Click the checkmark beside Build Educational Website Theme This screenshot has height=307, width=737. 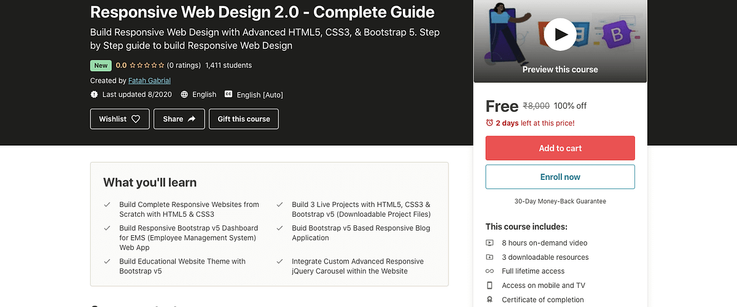tap(107, 262)
